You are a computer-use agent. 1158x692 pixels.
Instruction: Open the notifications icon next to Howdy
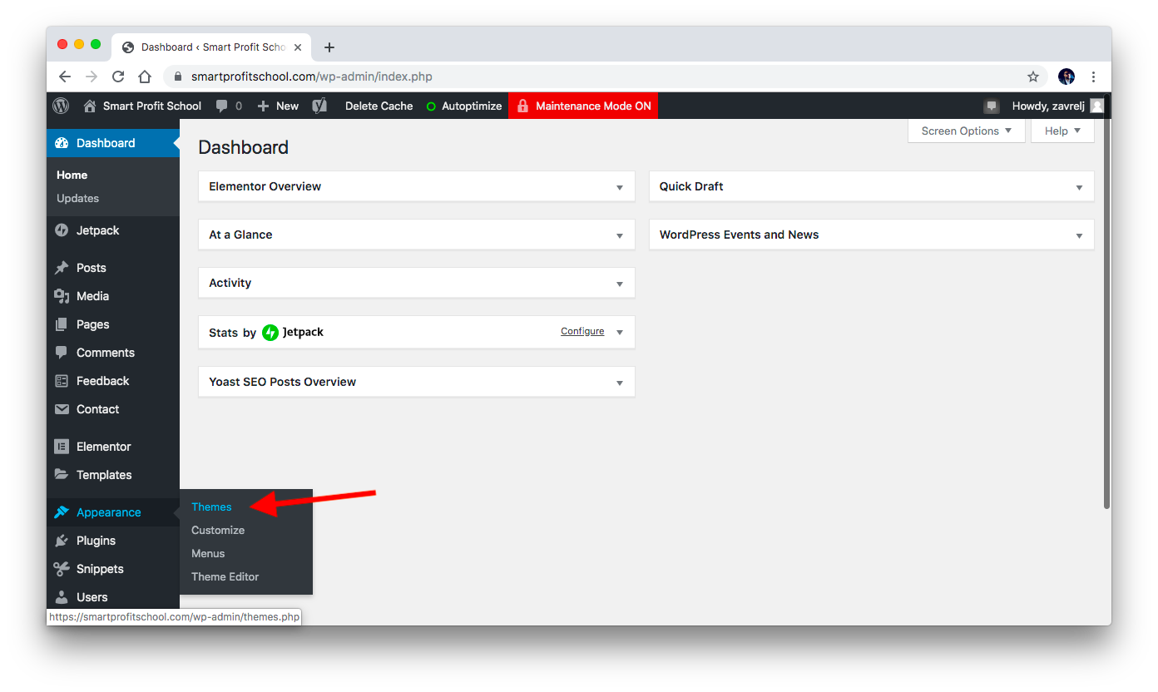point(992,106)
